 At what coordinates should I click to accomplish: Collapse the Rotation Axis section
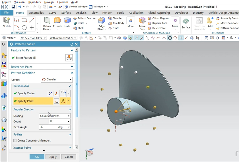click(70, 86)
